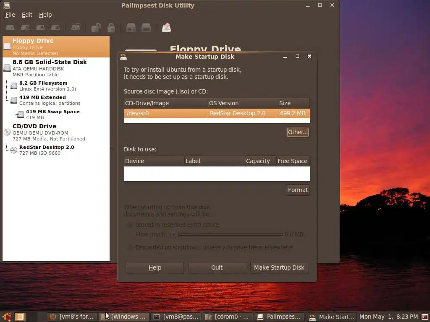The image size is (430, 322).
Task: Click the 699.2 MB size cell
Action: [x=294, y=113]
